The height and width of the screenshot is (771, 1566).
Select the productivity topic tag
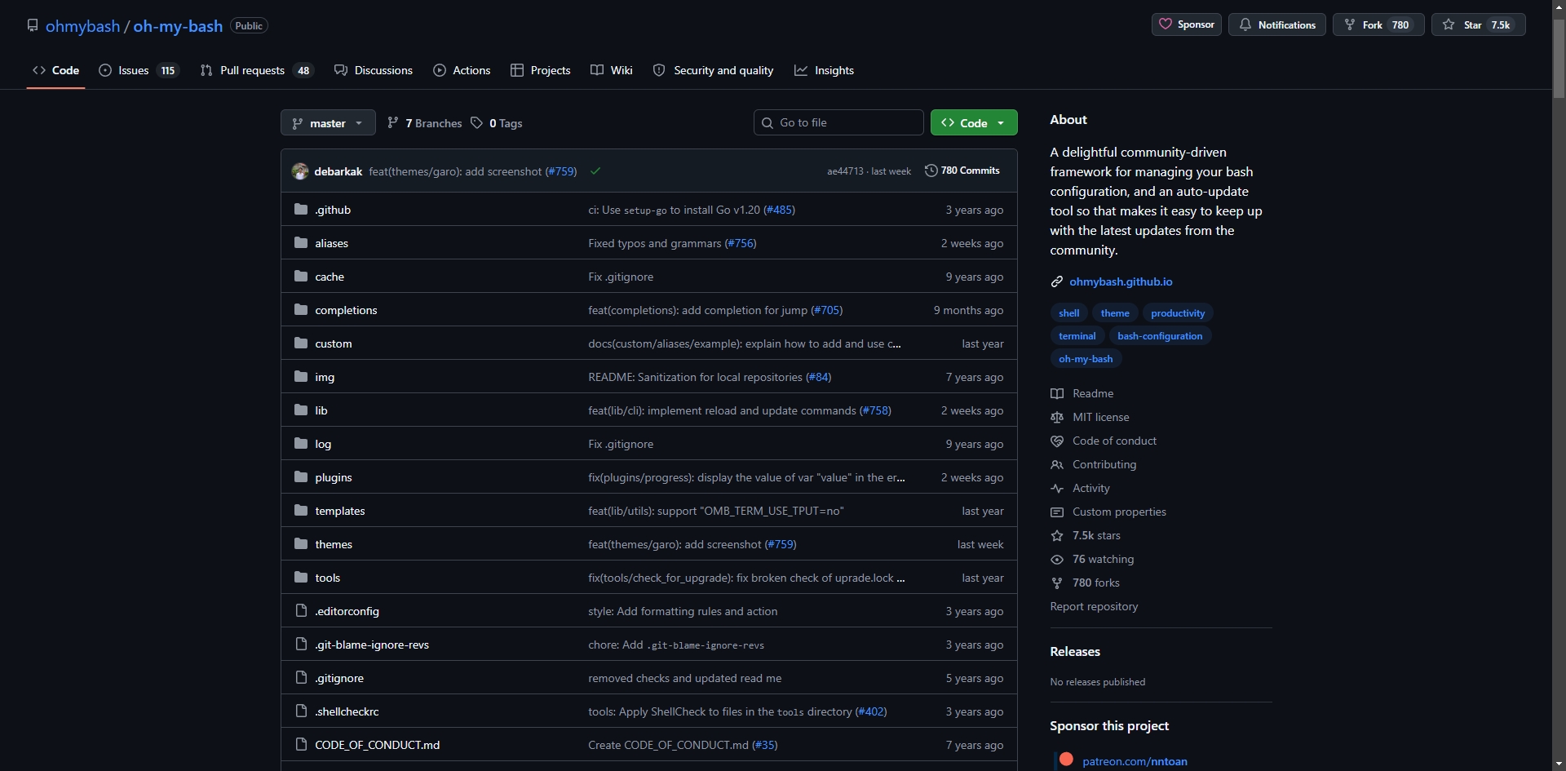[x=1178, y=313]
